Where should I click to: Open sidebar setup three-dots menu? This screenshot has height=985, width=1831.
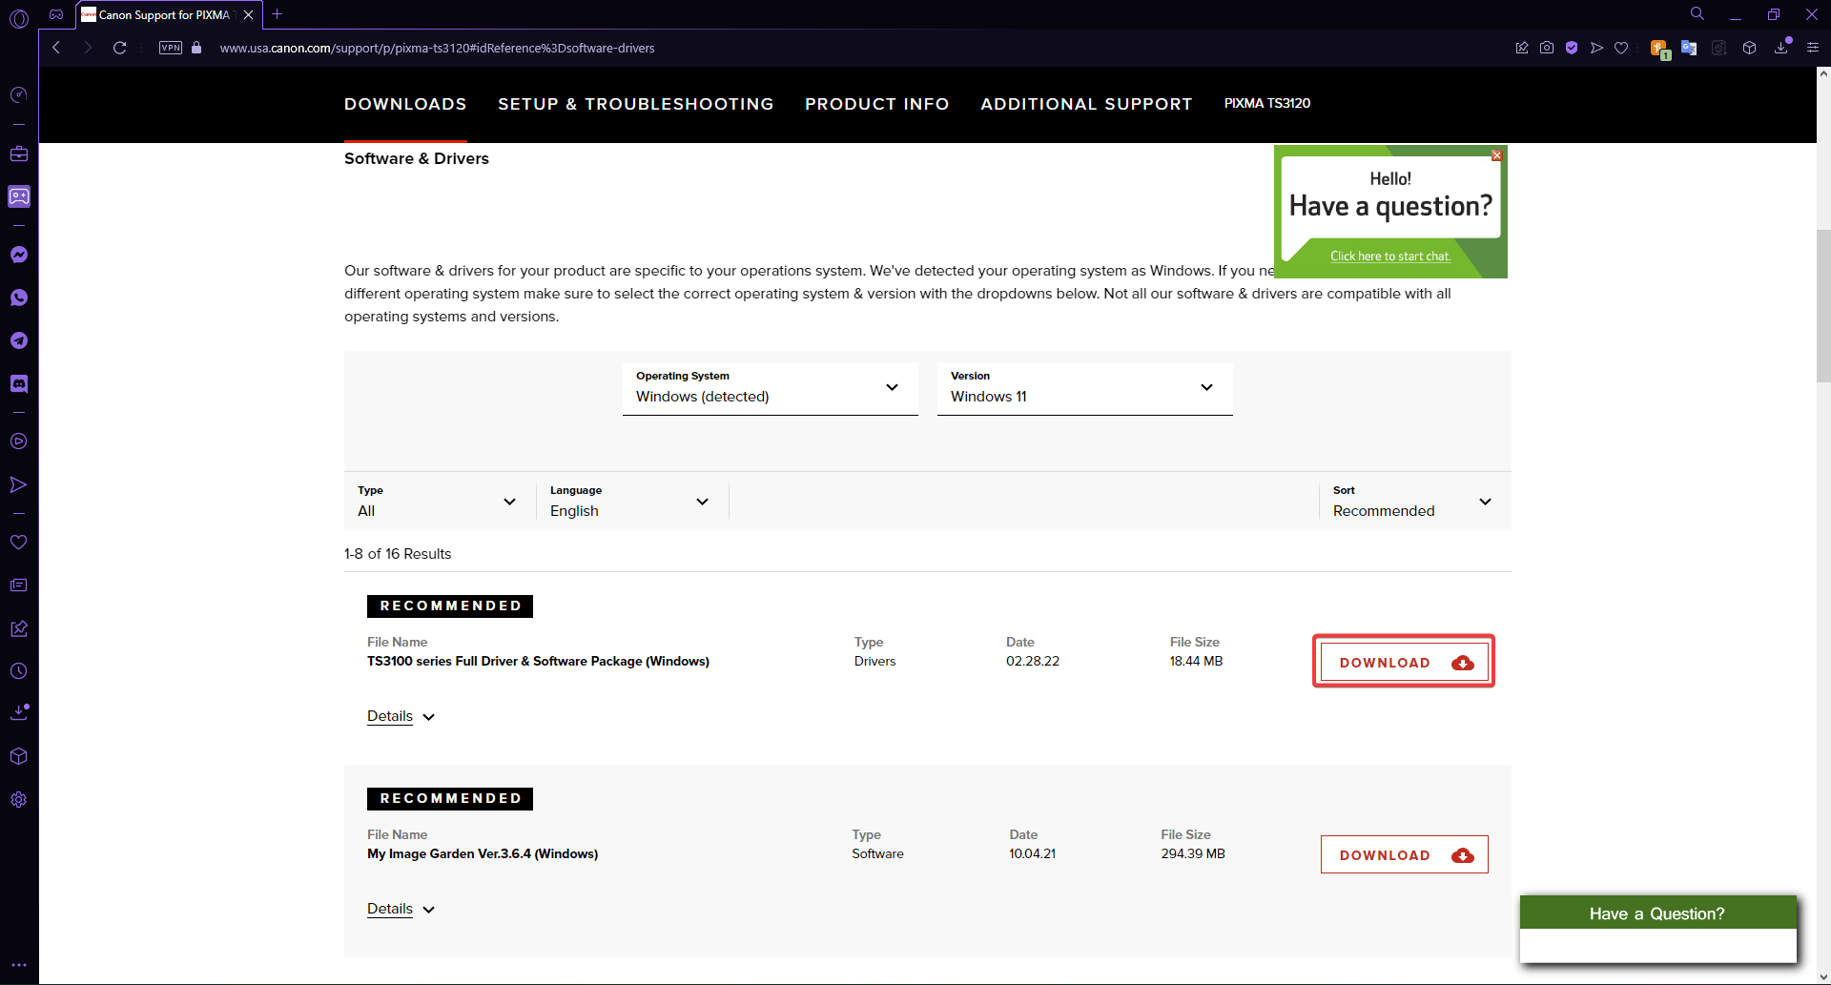[19, 965]
